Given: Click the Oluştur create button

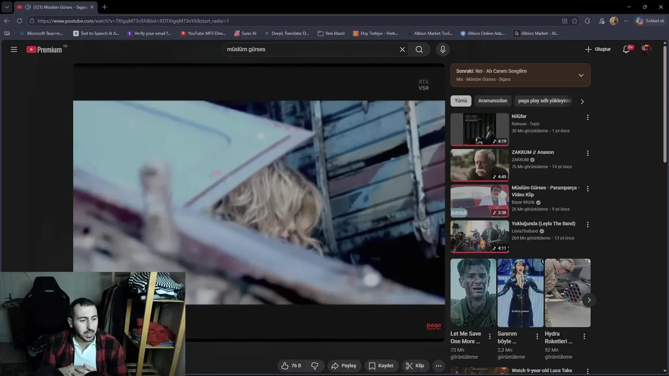Looking at the screenshot, I should click(598, 50).
